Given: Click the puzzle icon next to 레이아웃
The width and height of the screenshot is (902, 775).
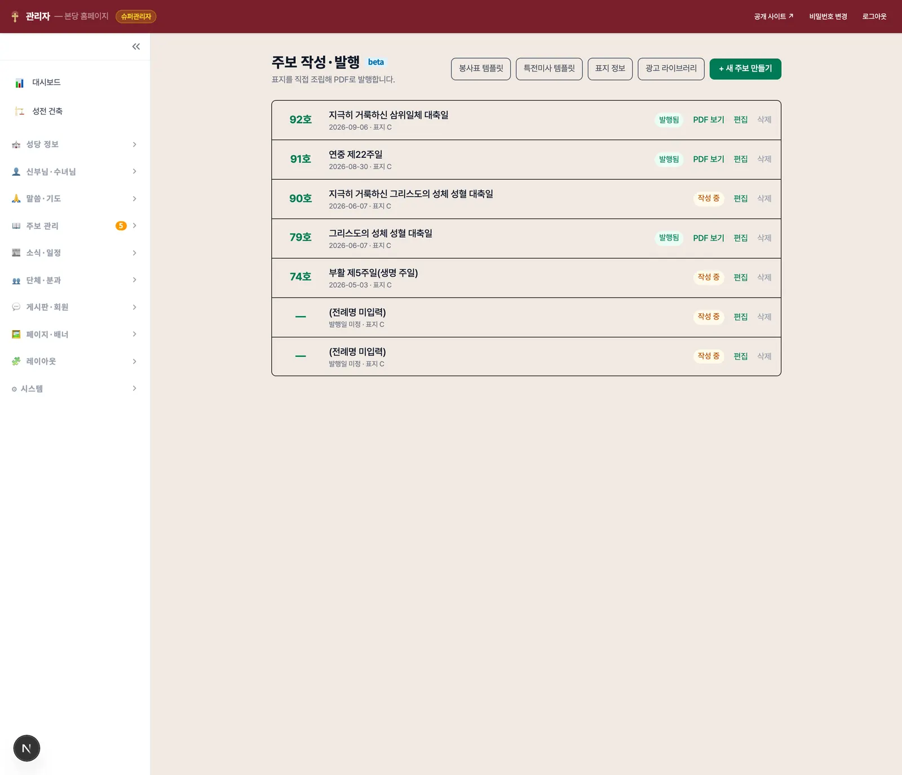Looking at the screenshot, I should tap(16, 361).
